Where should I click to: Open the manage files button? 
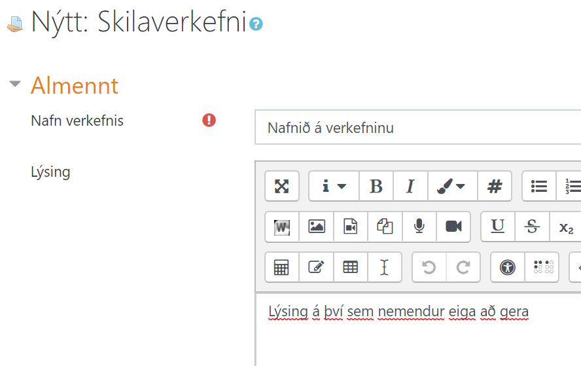click(385, 227)
